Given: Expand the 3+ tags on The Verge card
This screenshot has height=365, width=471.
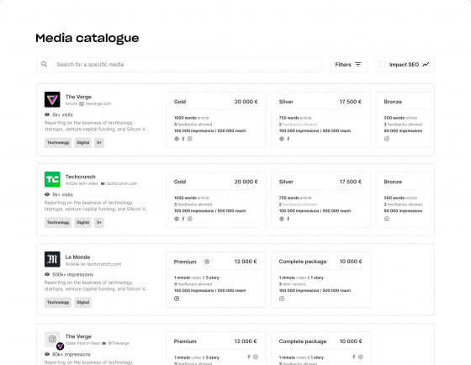Looking at the screenshot, I should tap(99, 142).
